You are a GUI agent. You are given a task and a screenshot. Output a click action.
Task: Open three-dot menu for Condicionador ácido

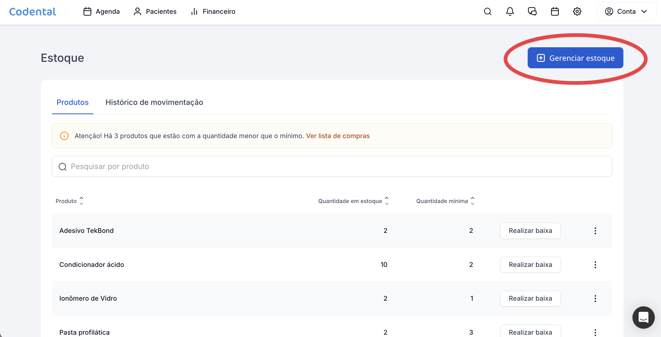[x=595, y=265]
